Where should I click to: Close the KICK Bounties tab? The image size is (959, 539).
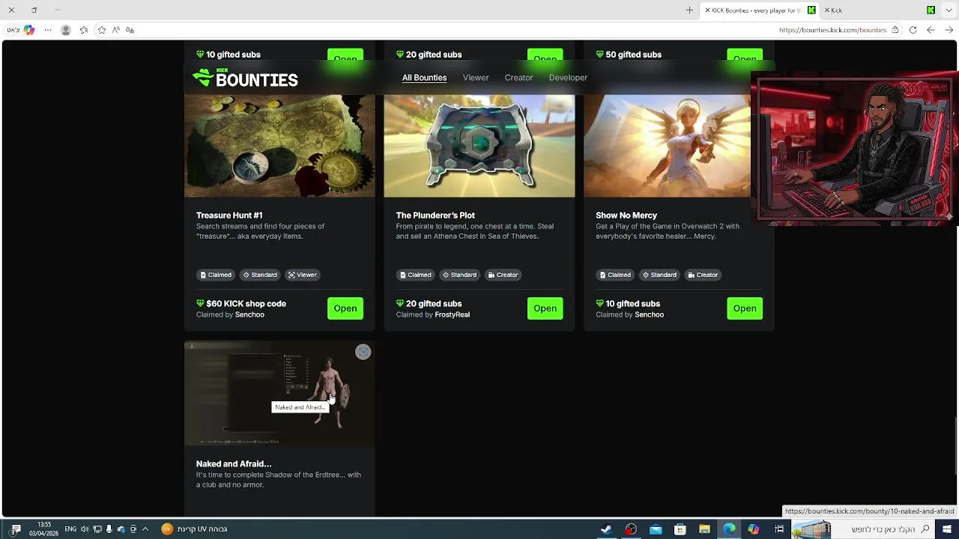707,10
